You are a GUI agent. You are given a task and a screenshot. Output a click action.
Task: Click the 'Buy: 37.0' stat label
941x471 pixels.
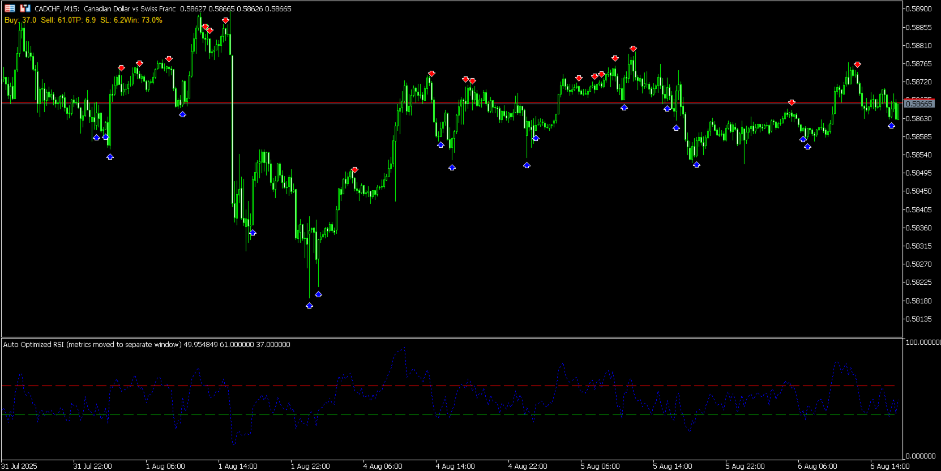pyautogui.click(x=20, y=20)
